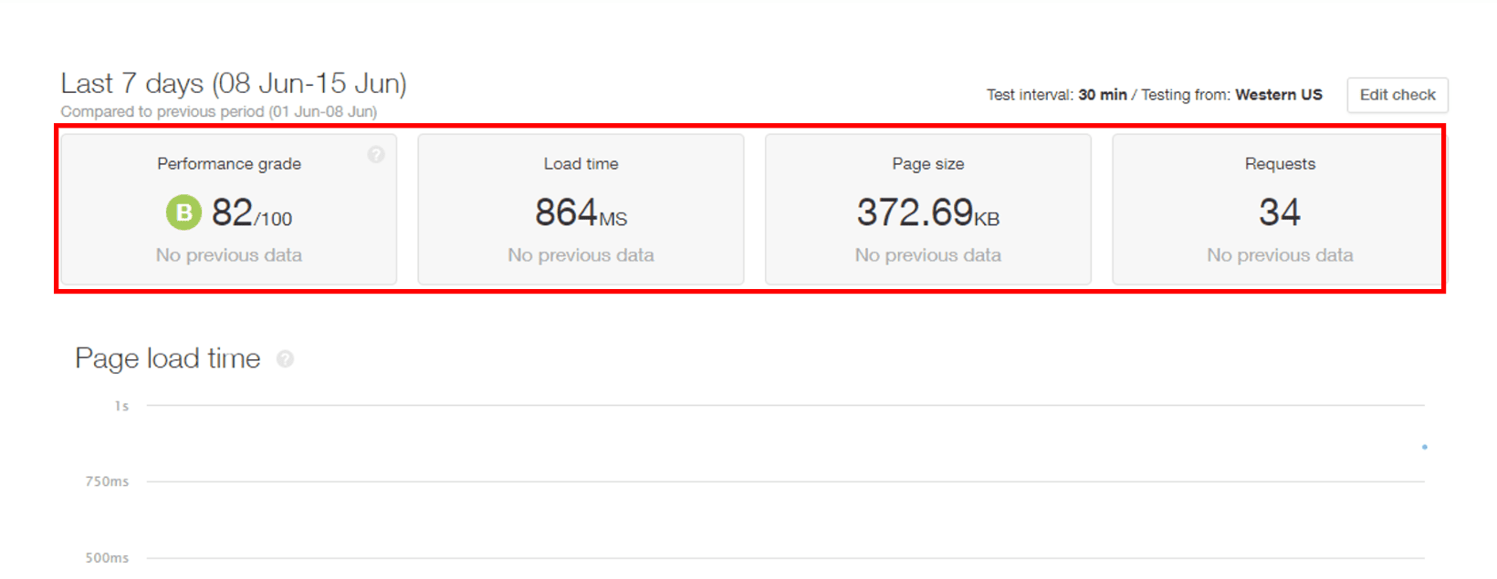Click the Page size card title

[x=927, y=164]
